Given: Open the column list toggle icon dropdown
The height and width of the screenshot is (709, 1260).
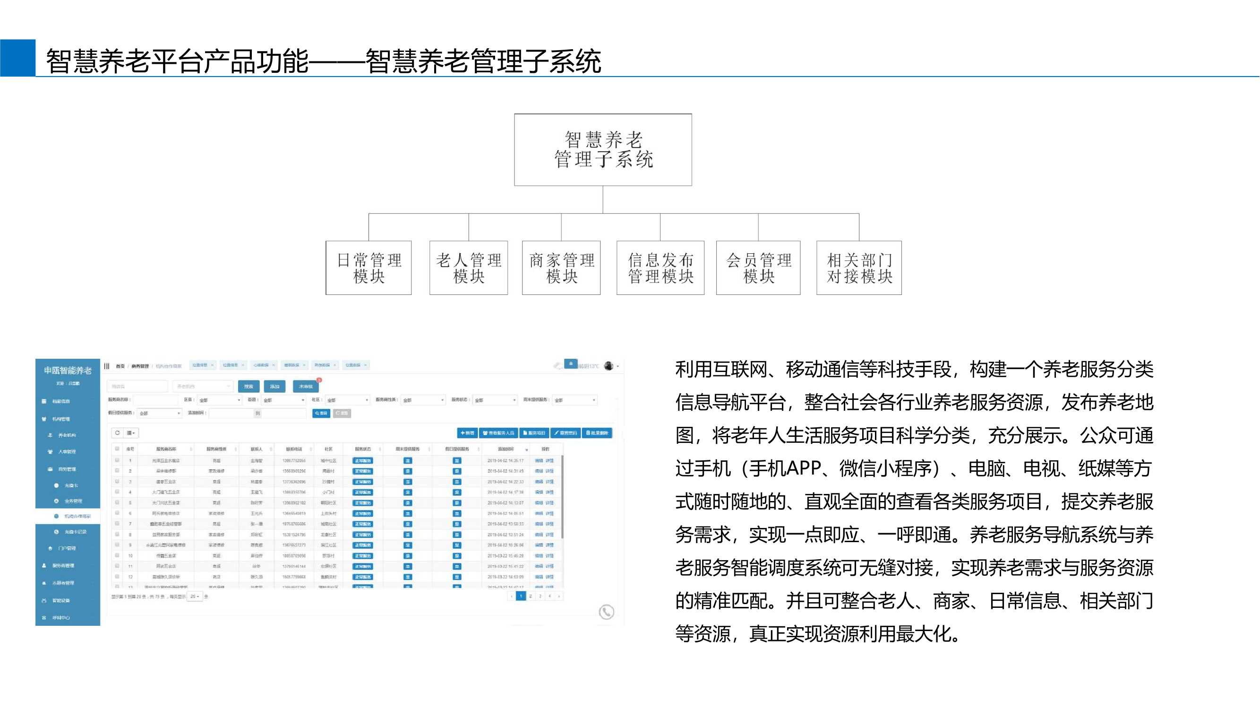Looking at the screenshot, I should click(131, 432).
